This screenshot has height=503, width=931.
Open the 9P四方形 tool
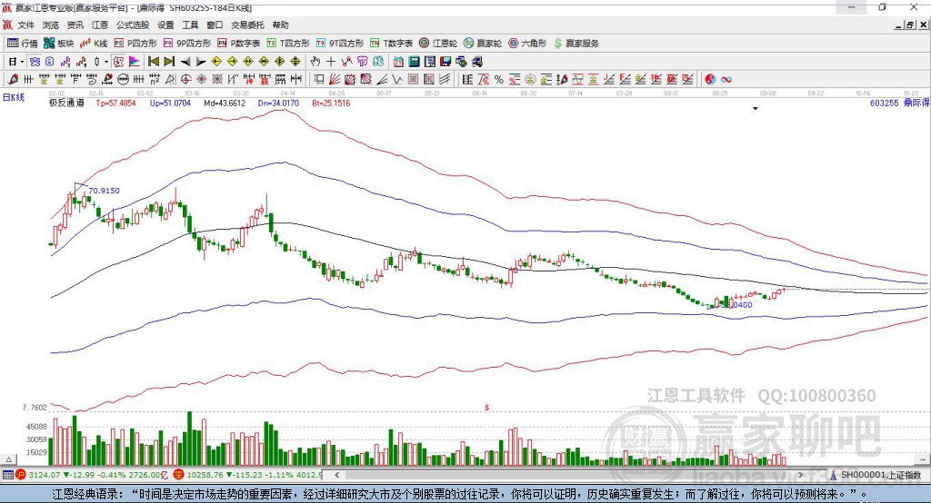click(187, 44)
